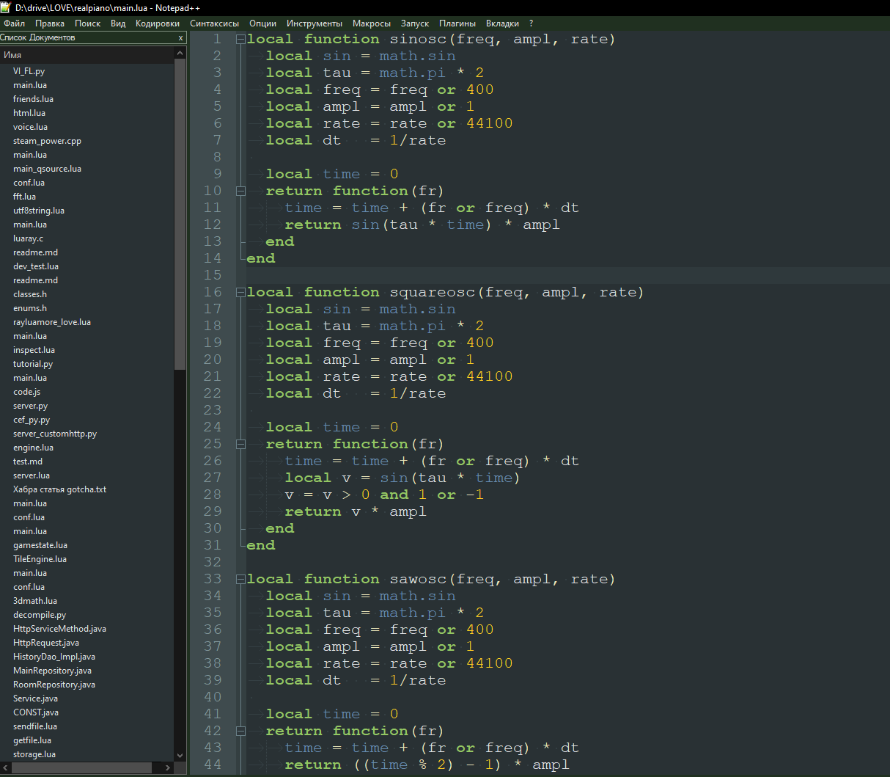Collapse the squareosc function fold on line 16
890x777 pixels.
pyautogui.click(x=240, y=293)
